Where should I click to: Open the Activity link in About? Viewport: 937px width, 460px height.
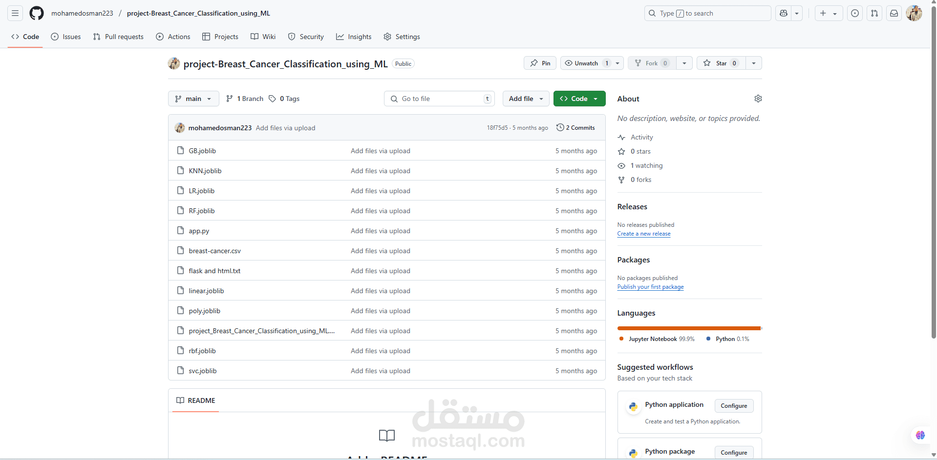(635, 138)
